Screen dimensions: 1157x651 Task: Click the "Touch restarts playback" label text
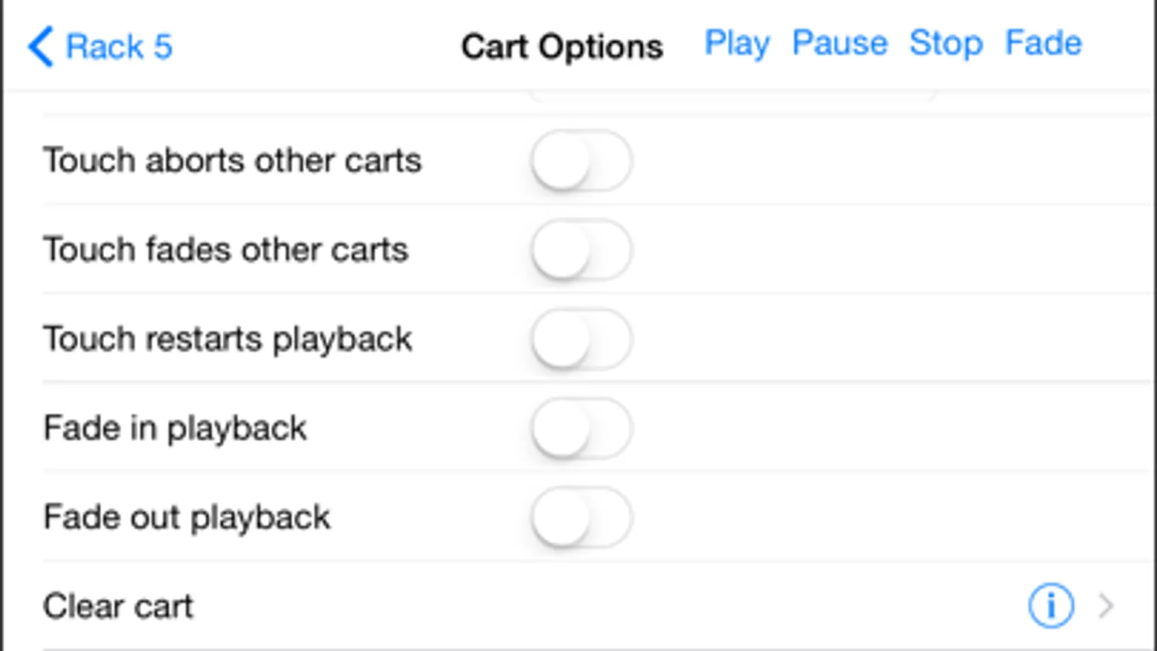pyautogui.click(x=227, y=339)
